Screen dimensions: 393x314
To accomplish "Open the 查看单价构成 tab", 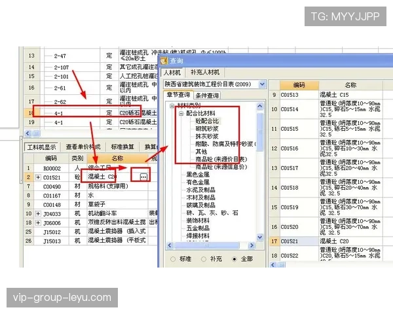I will (x=83, y=147).
